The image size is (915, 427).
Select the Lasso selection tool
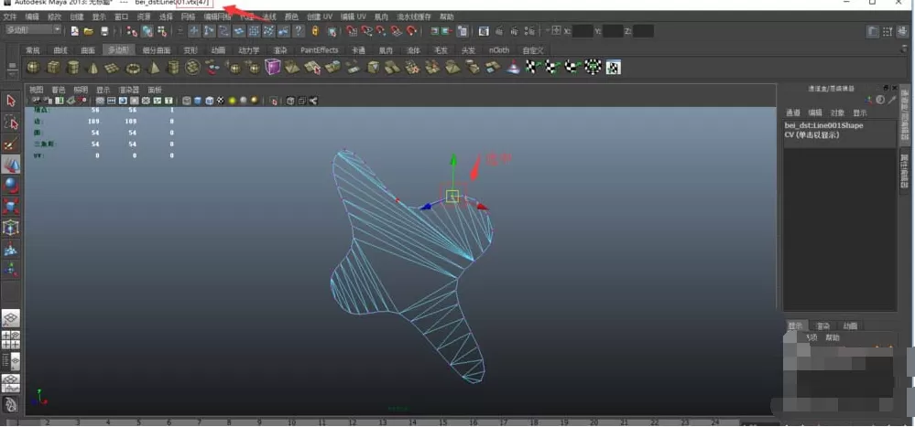click(11, 122)
